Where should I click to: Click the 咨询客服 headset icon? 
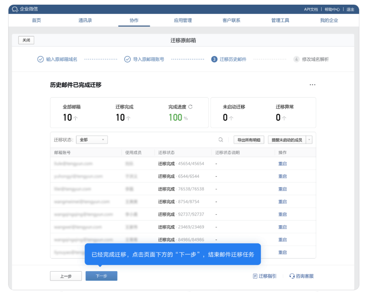(x=292, y=276)
